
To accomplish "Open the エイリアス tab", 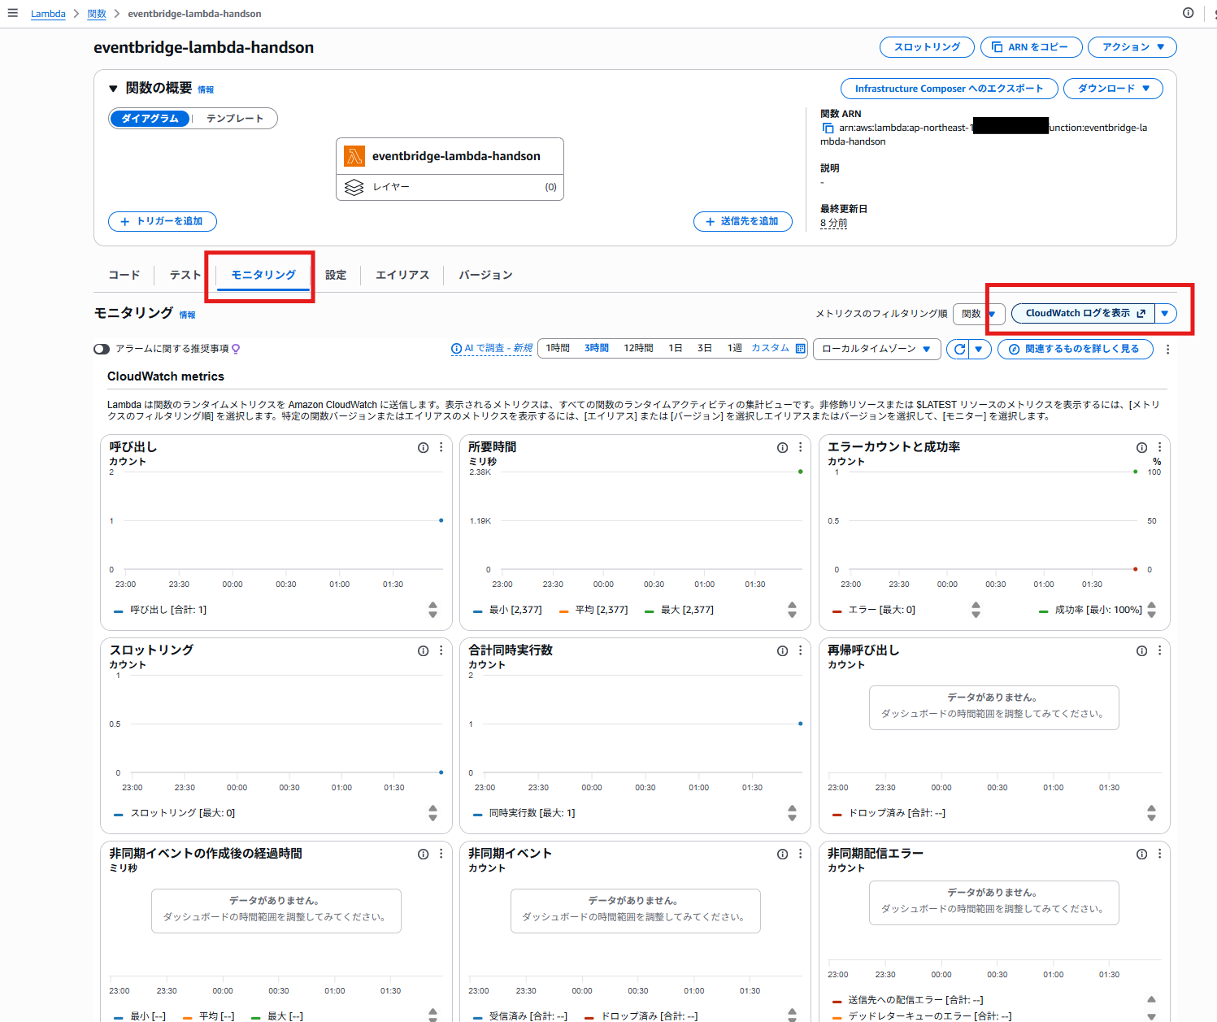I will click(402, 275).
